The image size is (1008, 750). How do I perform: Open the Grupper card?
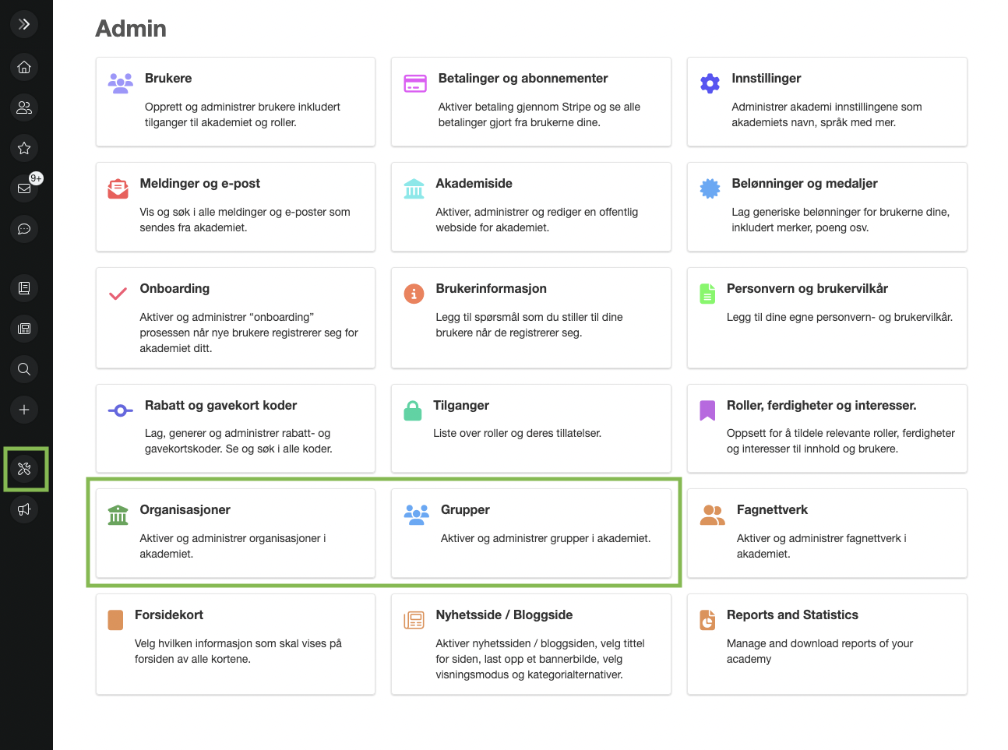[530, 533]
